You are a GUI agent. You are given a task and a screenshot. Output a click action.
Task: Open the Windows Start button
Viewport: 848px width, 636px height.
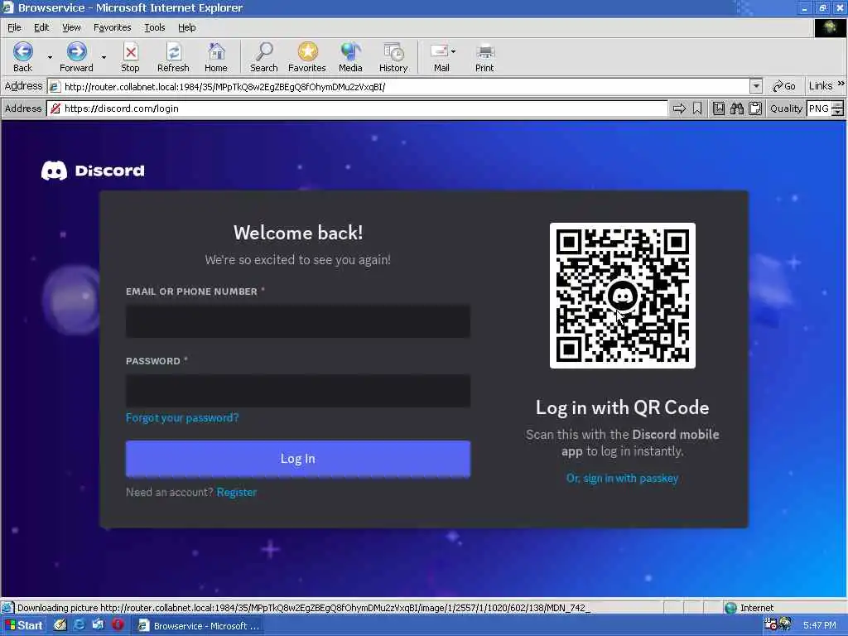[22, 626]
